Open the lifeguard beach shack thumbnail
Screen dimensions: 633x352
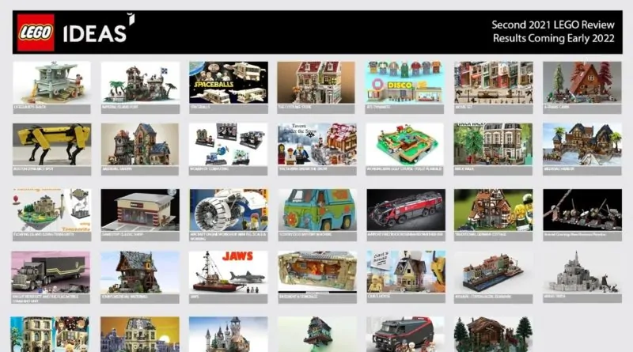point(51,83)
